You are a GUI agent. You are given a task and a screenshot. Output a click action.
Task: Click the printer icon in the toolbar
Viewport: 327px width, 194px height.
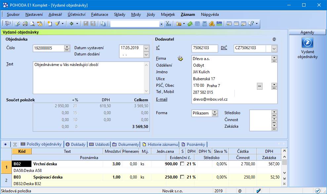click(x=25, y=24)
